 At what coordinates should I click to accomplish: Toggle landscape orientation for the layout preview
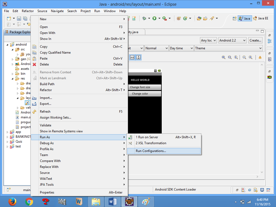coord(132,57)
